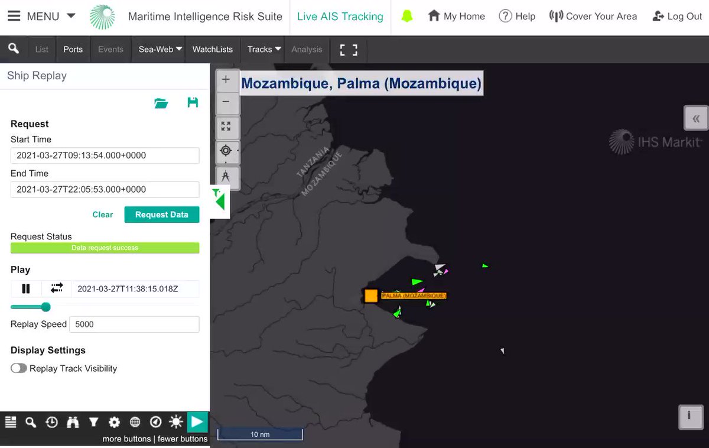The width and height of the screenshot is (709, 448).
Task: Select the ship replay play icon
Action: click(198, 422)
